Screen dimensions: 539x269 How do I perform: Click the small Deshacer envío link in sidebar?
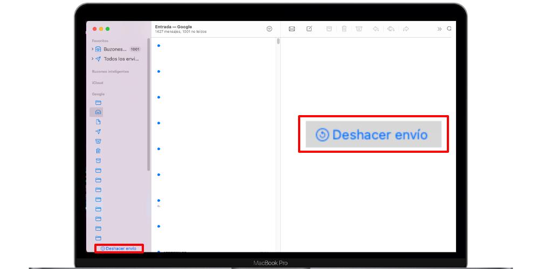coord(119,249)
